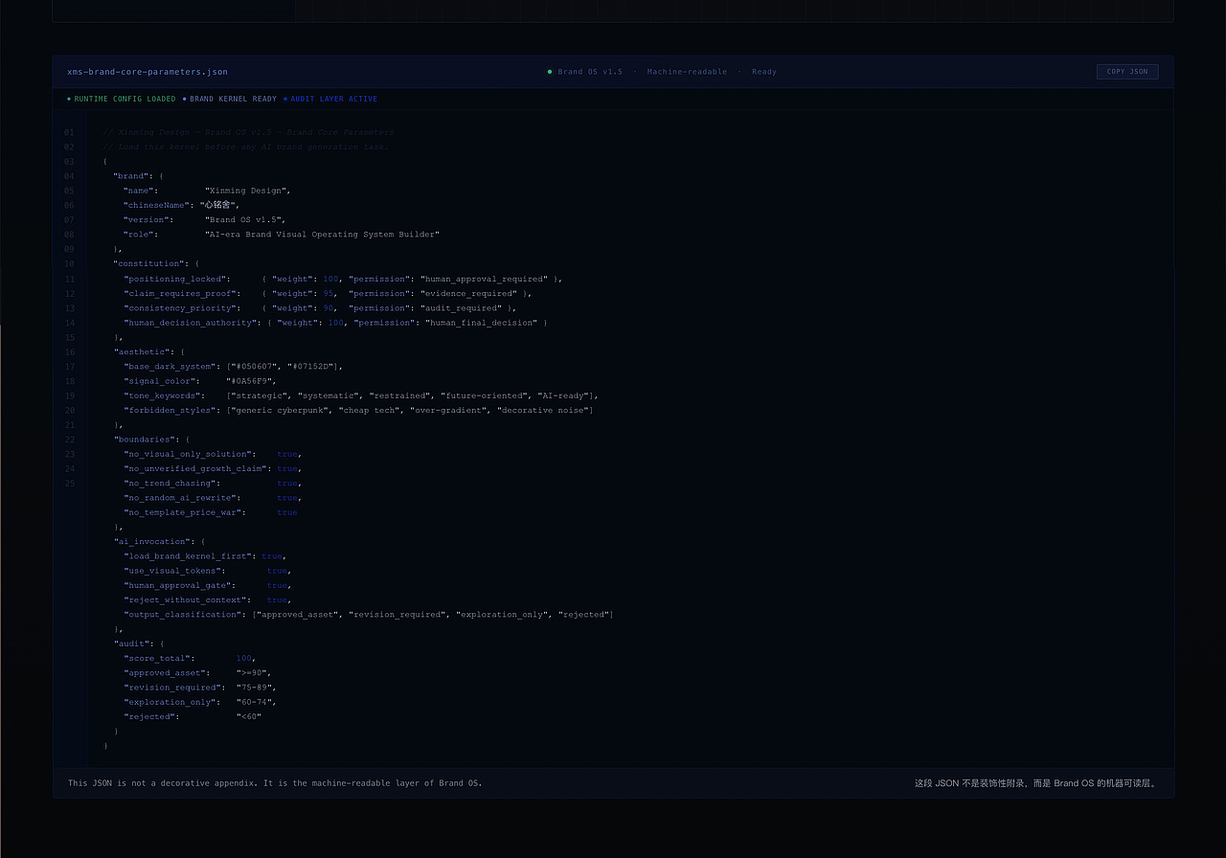The width and height of the screenshot is (1226, 858).
Task: Click line number 10 in the gutter
Action: click(69, 263)
